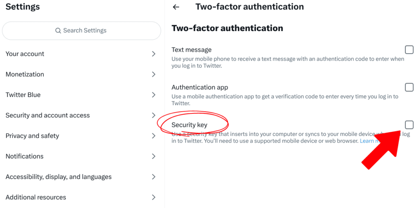Click the Notifications chevron arrow
Image resolution: width=419 pixels, height=208 pixels.
pos(154,156)
